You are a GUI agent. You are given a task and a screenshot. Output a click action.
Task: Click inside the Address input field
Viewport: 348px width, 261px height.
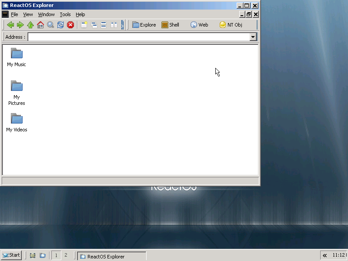coord(139,37)
